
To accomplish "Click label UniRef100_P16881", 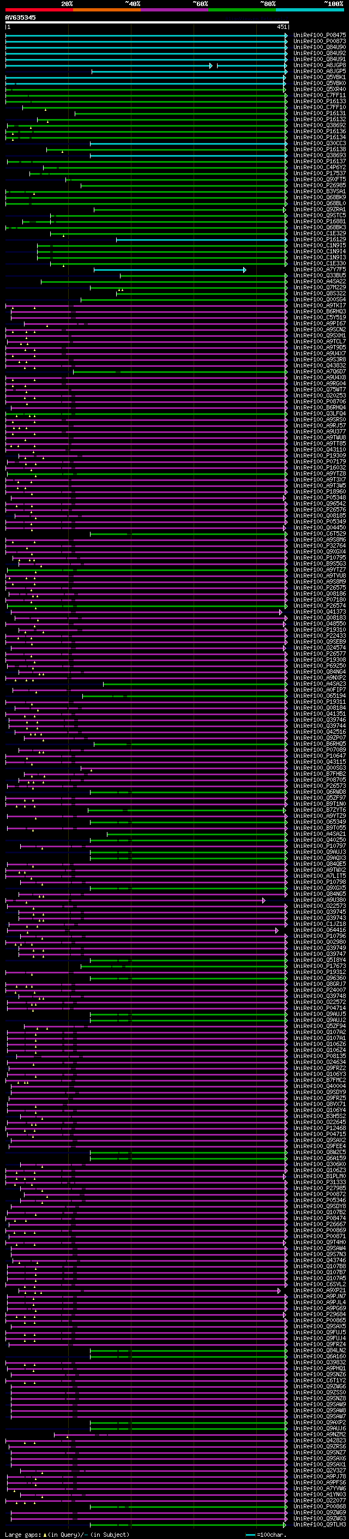I will click(320, 221).
